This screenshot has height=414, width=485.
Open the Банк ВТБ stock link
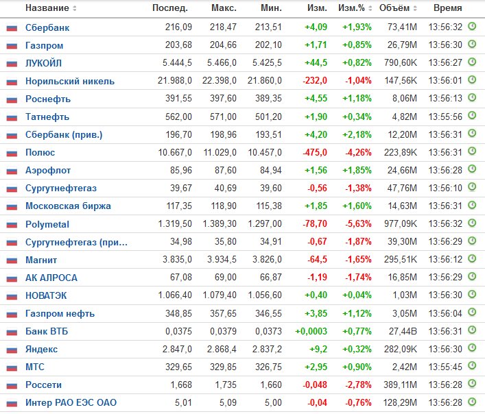click(47, 332)
